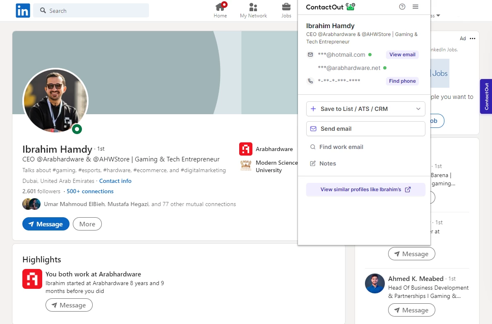Open the ad options three-dot menu
This screenshot has width=492, height=324.
(x=473, y=38)
